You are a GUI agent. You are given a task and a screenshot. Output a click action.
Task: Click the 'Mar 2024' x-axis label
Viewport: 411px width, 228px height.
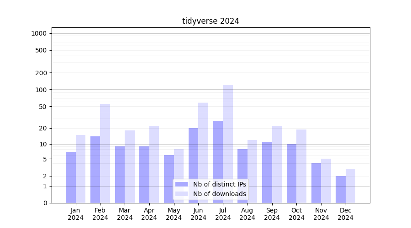125,214
